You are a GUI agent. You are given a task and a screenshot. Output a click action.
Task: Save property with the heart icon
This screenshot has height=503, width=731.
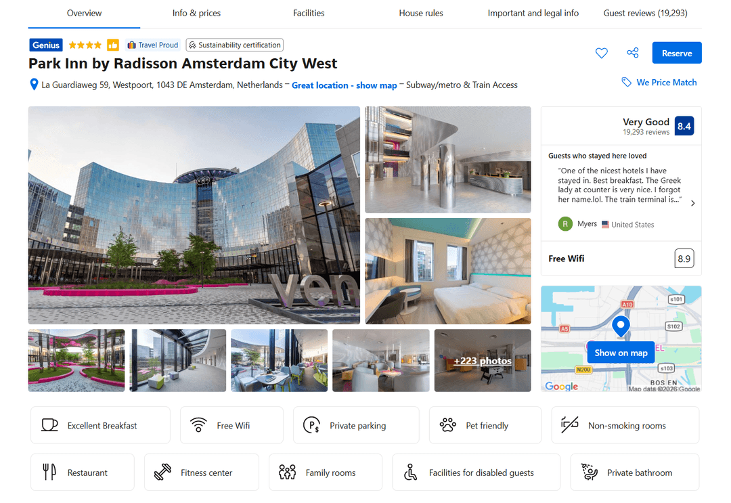click(602, 53)
